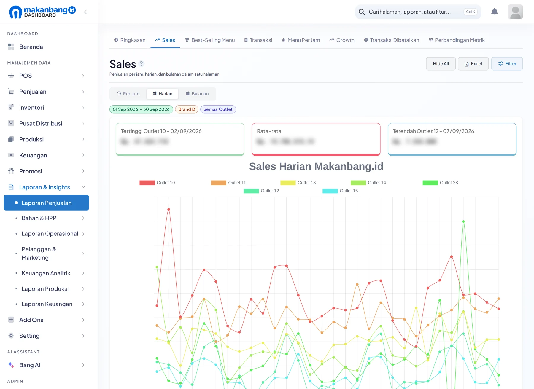Switch view to Bulanan
Image resolution: width=534 pixels, height=389 pixels.
click(197, 94)
